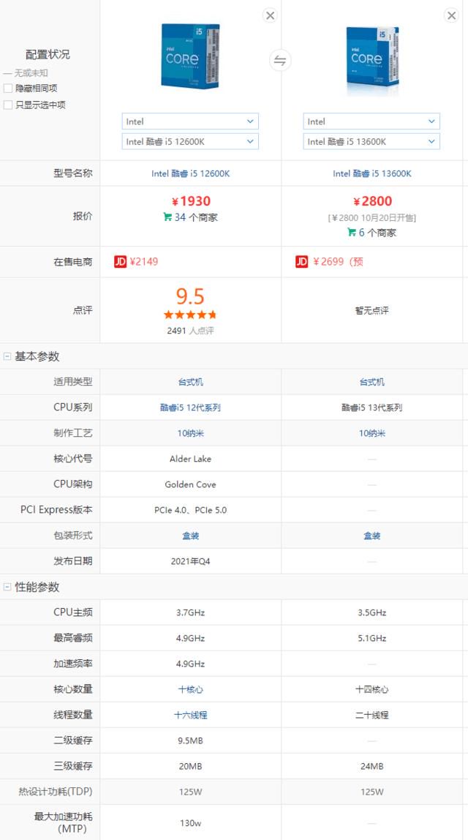Open the 2491 人点评 reviews link

point(190,331)
